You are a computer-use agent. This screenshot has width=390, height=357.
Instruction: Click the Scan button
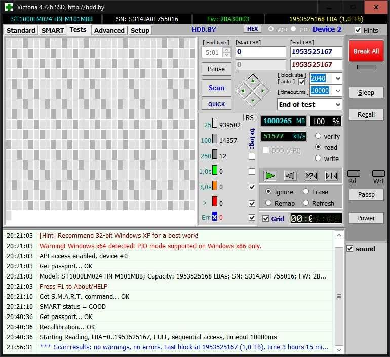pyautogui.click(x=216, y=88)
